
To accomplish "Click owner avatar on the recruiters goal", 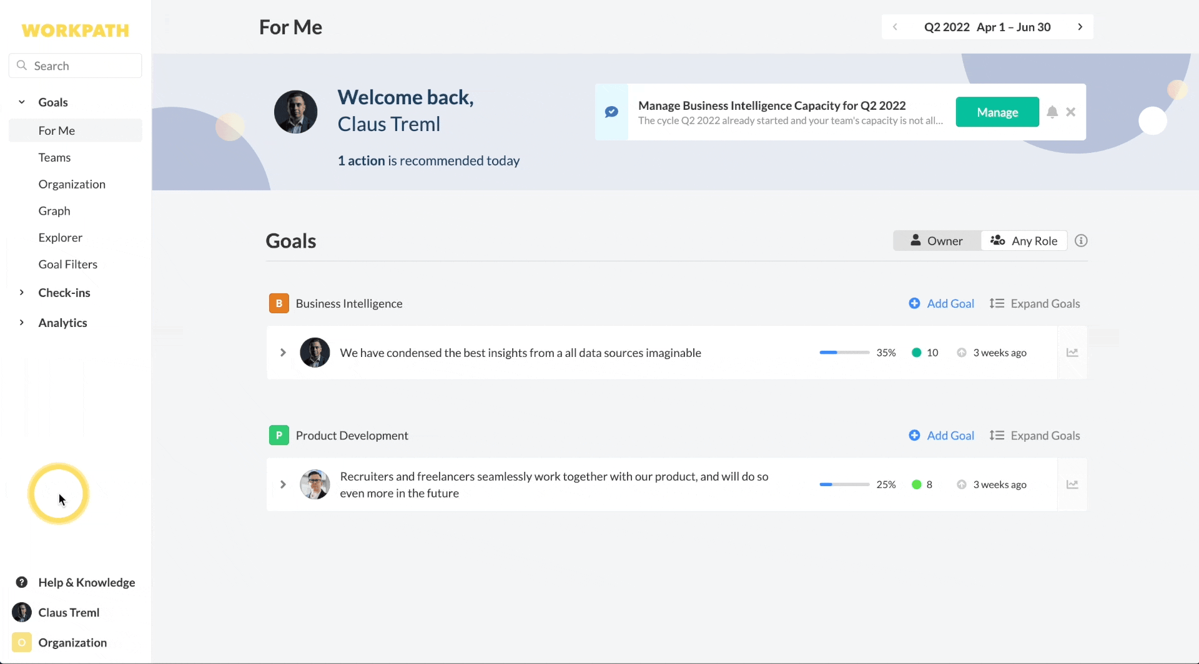I will (x=315, y=484).
